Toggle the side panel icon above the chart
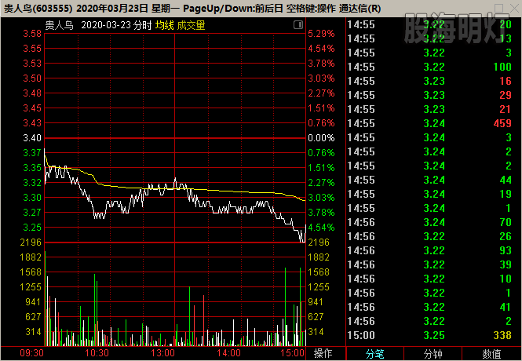The width and height of the screenshot is (522, 361). [298, 25]
